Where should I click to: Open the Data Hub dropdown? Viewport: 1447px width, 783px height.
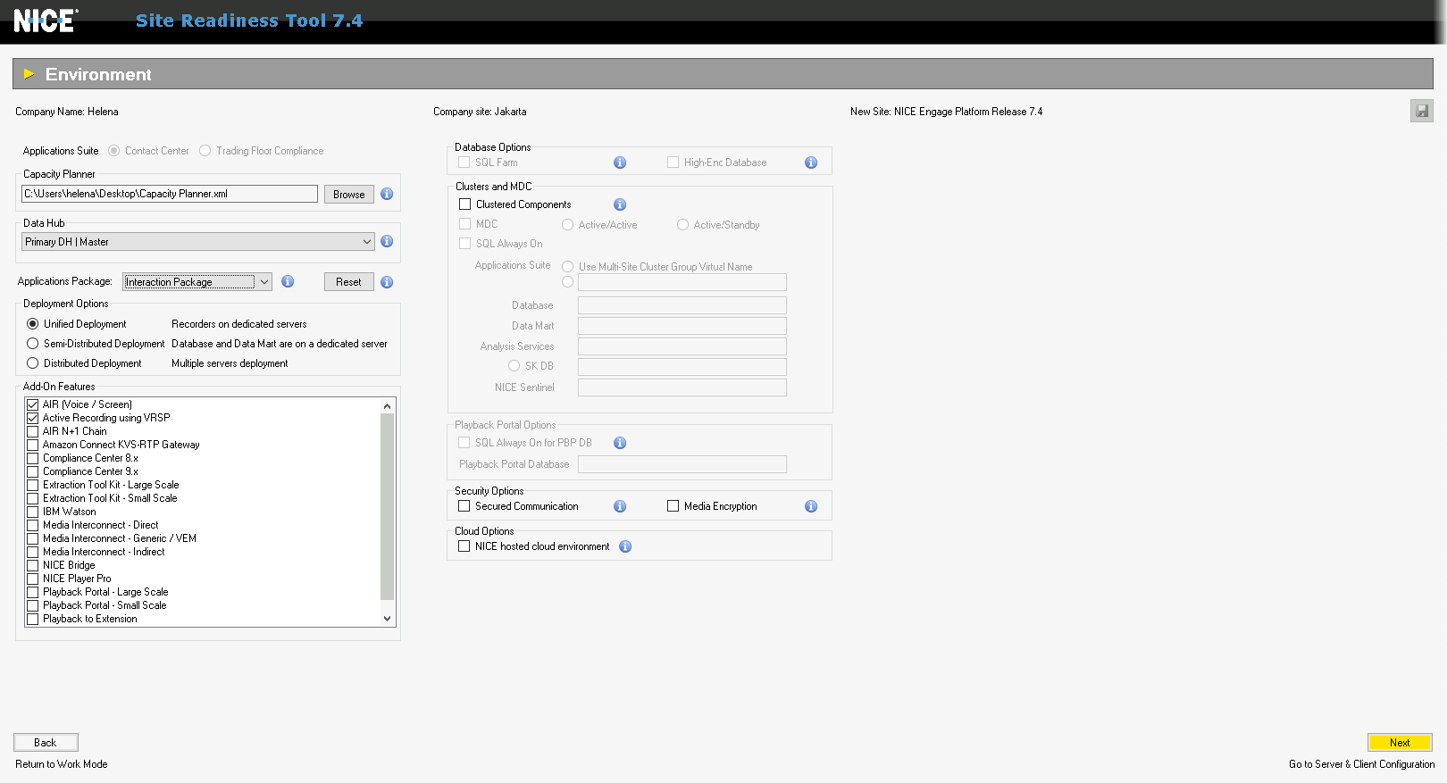(366, 242)
